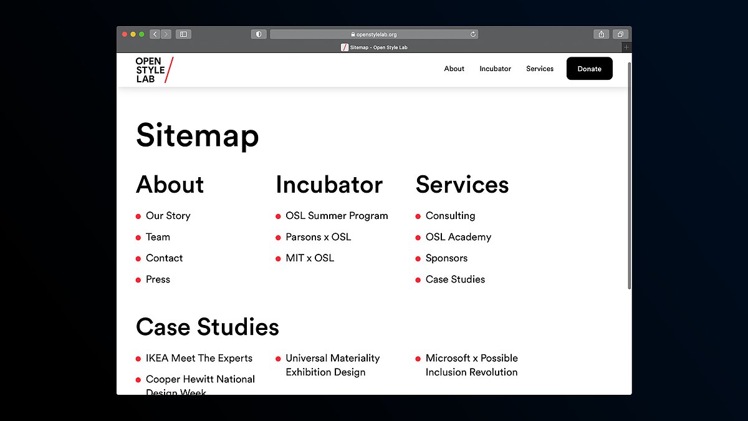Click the IKEA Meet The Experts case study
The width and height of the screenshot is (748, 421).
[199, 358]
